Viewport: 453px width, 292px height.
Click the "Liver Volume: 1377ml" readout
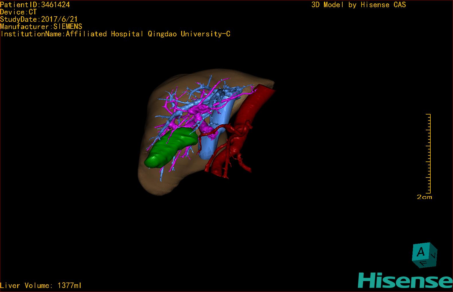pos(41,285)
